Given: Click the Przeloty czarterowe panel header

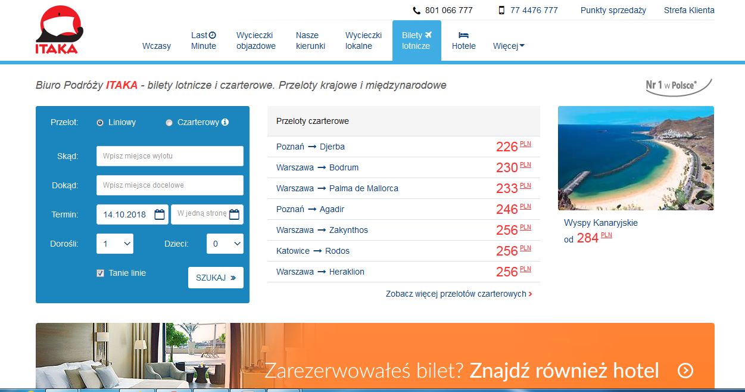Looking at the screenshot, I should point(404,121).
